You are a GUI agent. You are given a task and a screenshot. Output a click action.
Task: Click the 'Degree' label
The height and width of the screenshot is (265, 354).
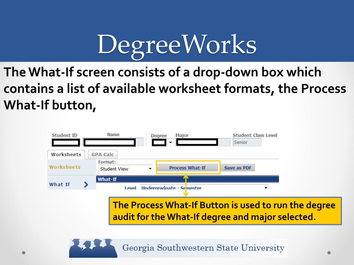159,136
